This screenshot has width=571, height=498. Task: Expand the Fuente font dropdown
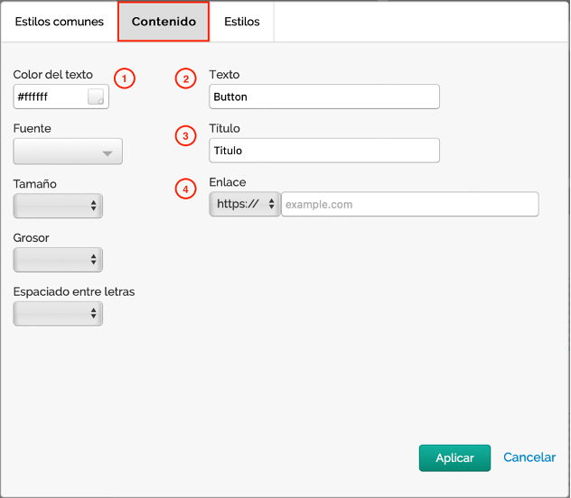pos(68,152)
